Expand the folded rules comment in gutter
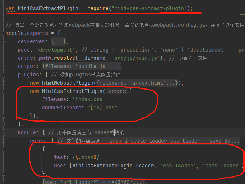 point(3,141)
